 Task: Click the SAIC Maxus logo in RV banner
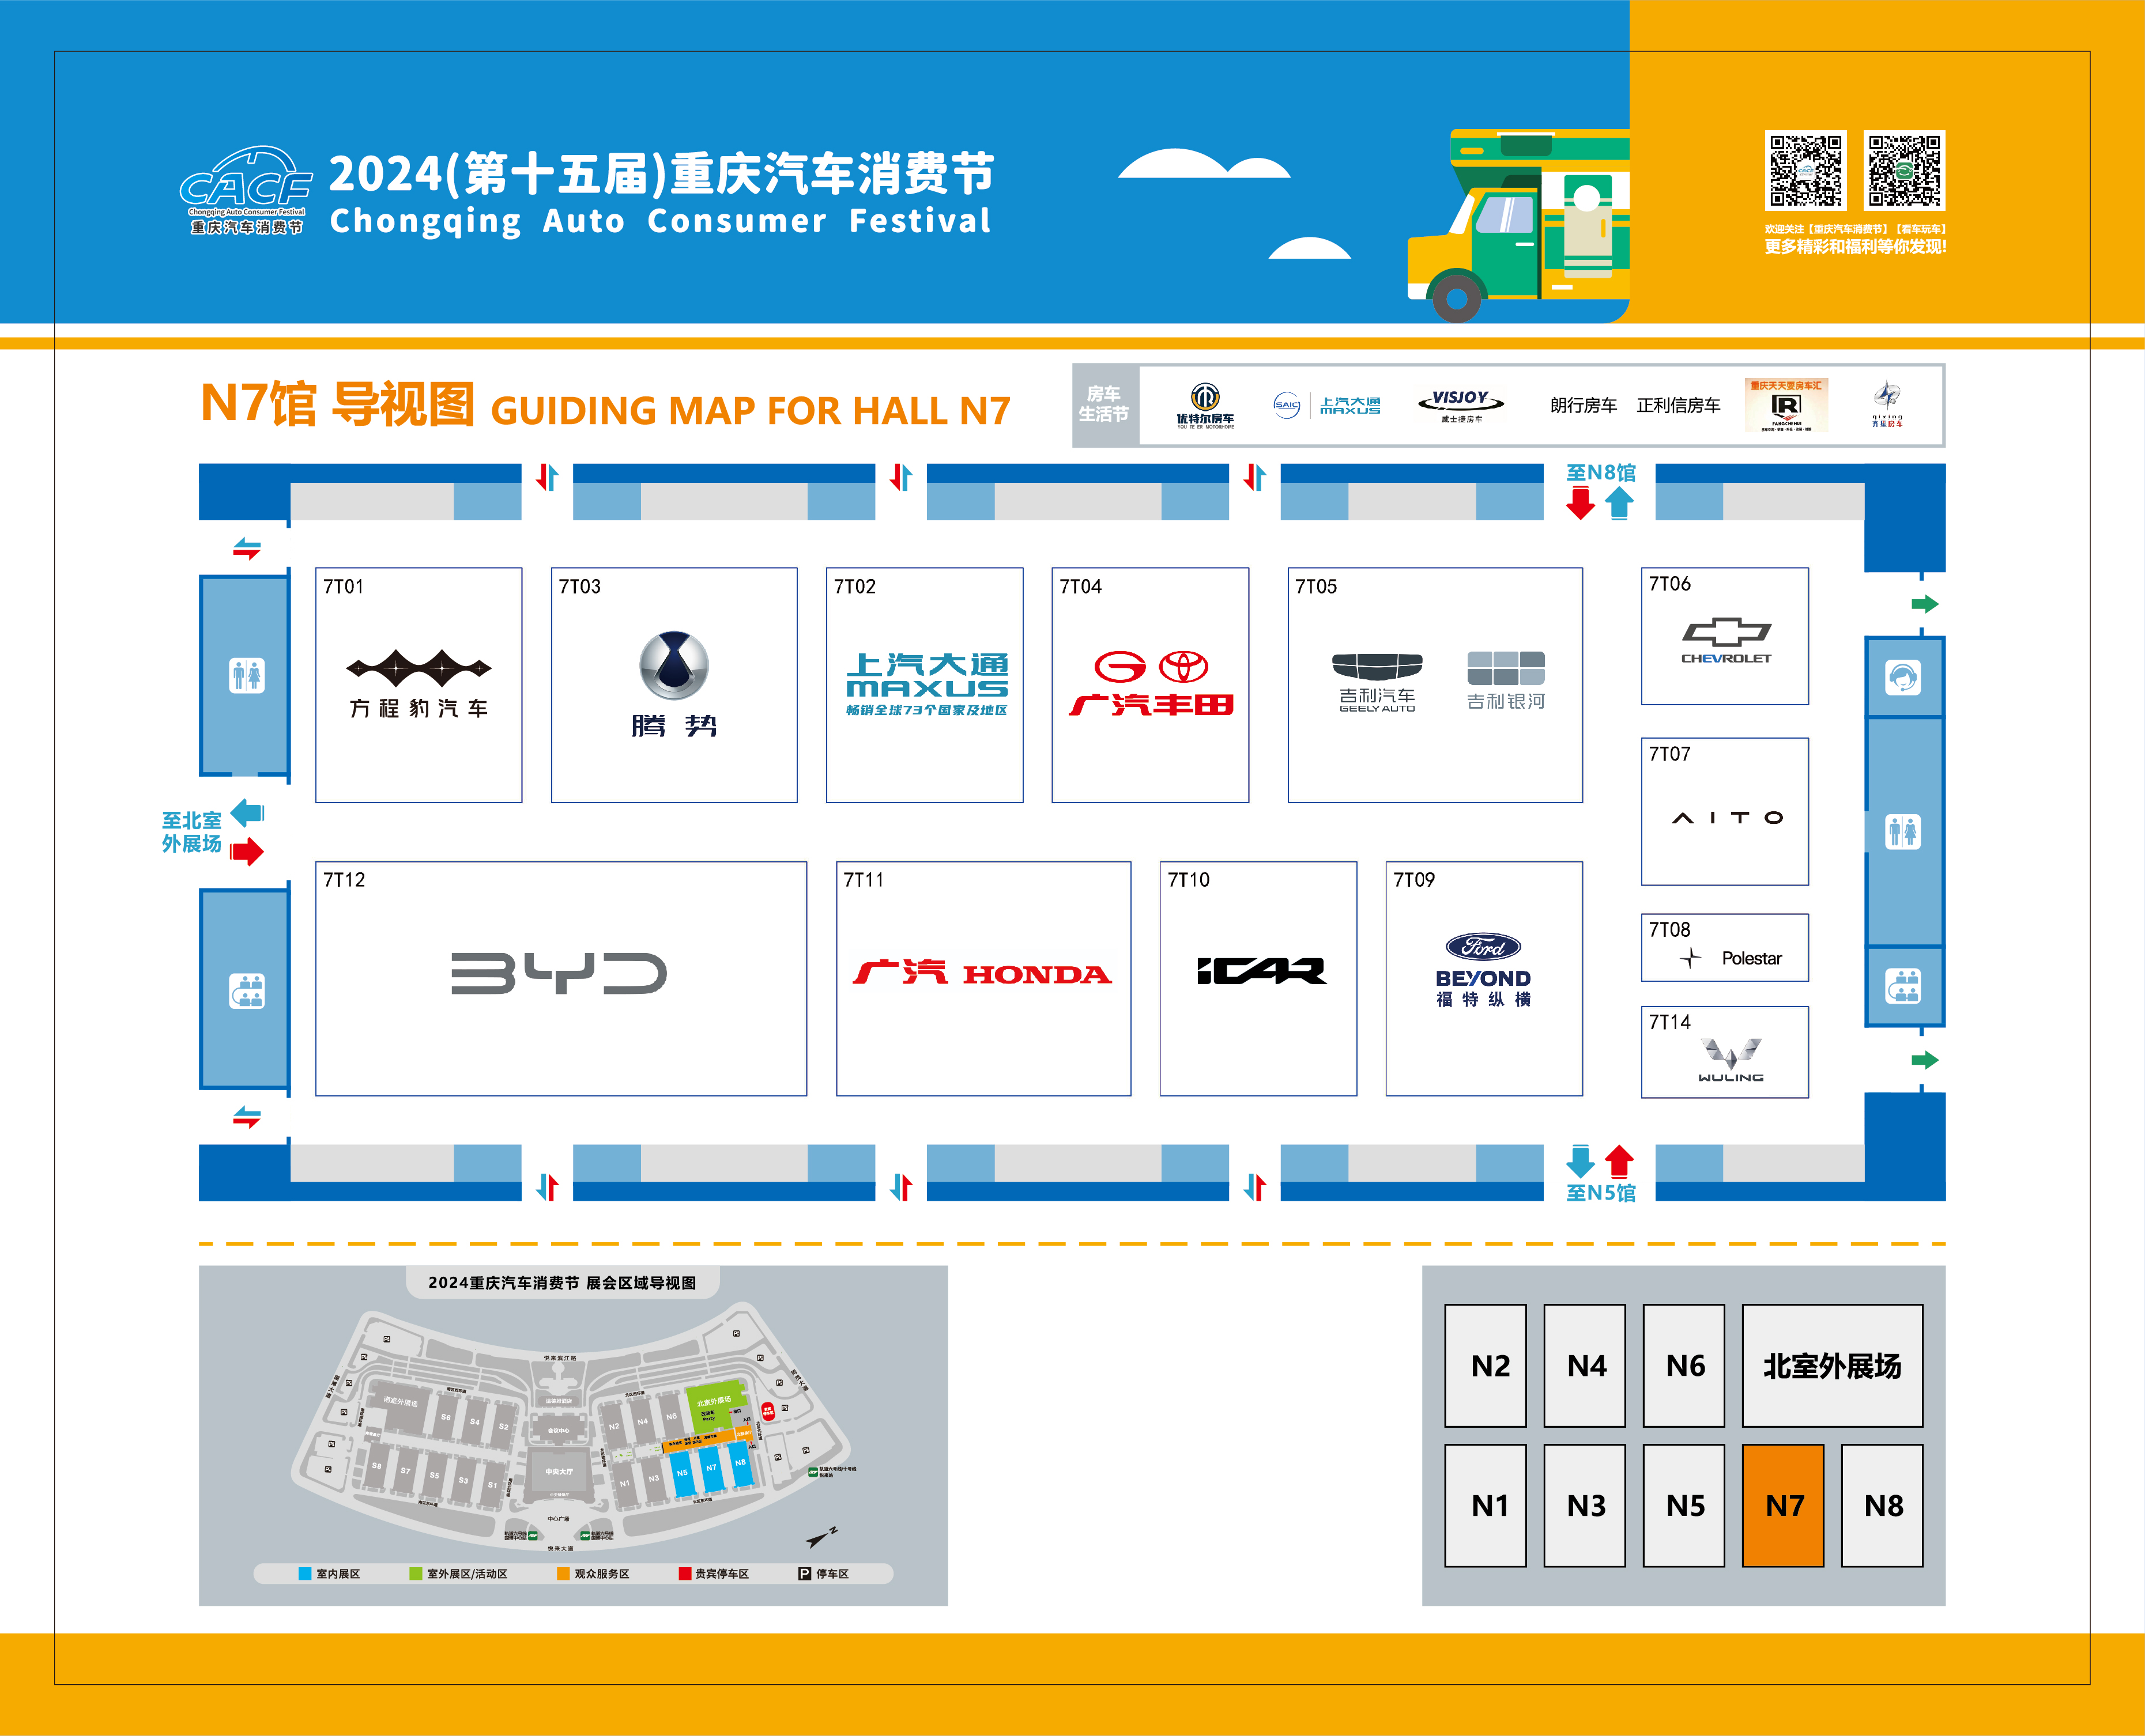pos(1326,405)
